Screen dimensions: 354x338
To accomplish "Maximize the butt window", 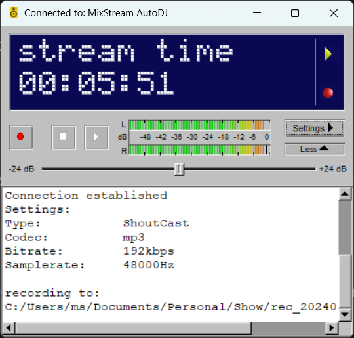I will point(295,13).
